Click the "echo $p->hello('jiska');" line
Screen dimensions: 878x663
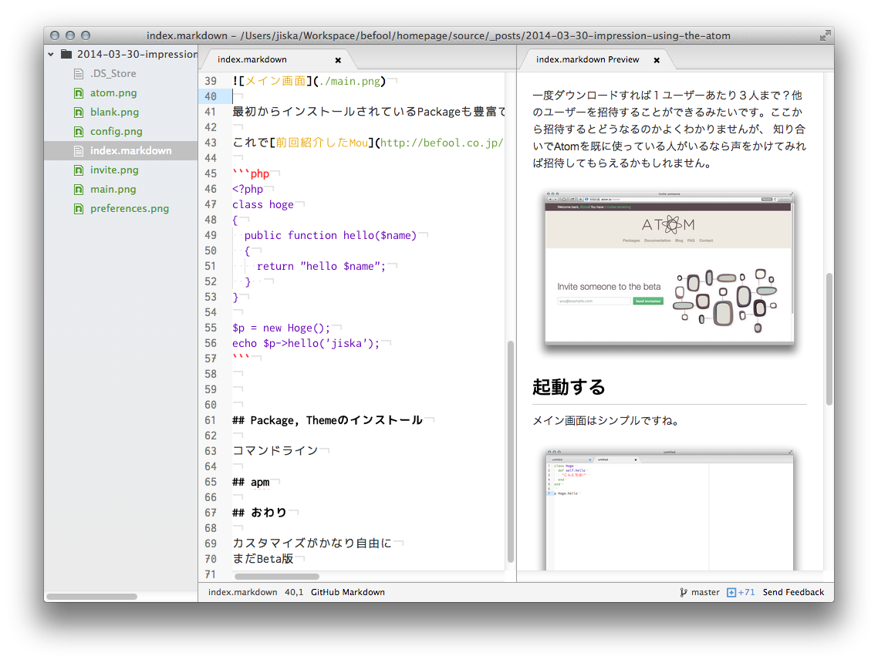pyautogui.click(x=306, y=343)
